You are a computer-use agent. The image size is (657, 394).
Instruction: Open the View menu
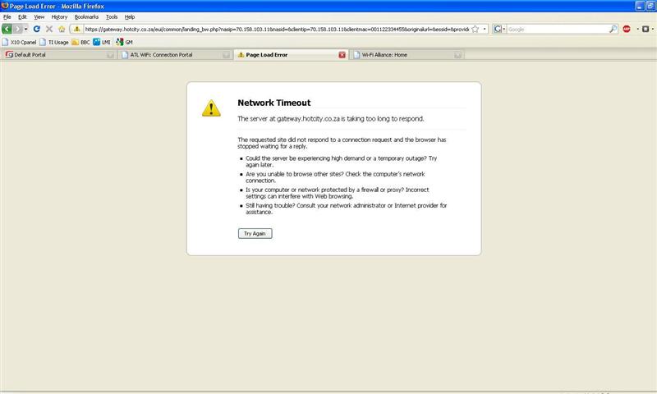[x=39, y=17]
